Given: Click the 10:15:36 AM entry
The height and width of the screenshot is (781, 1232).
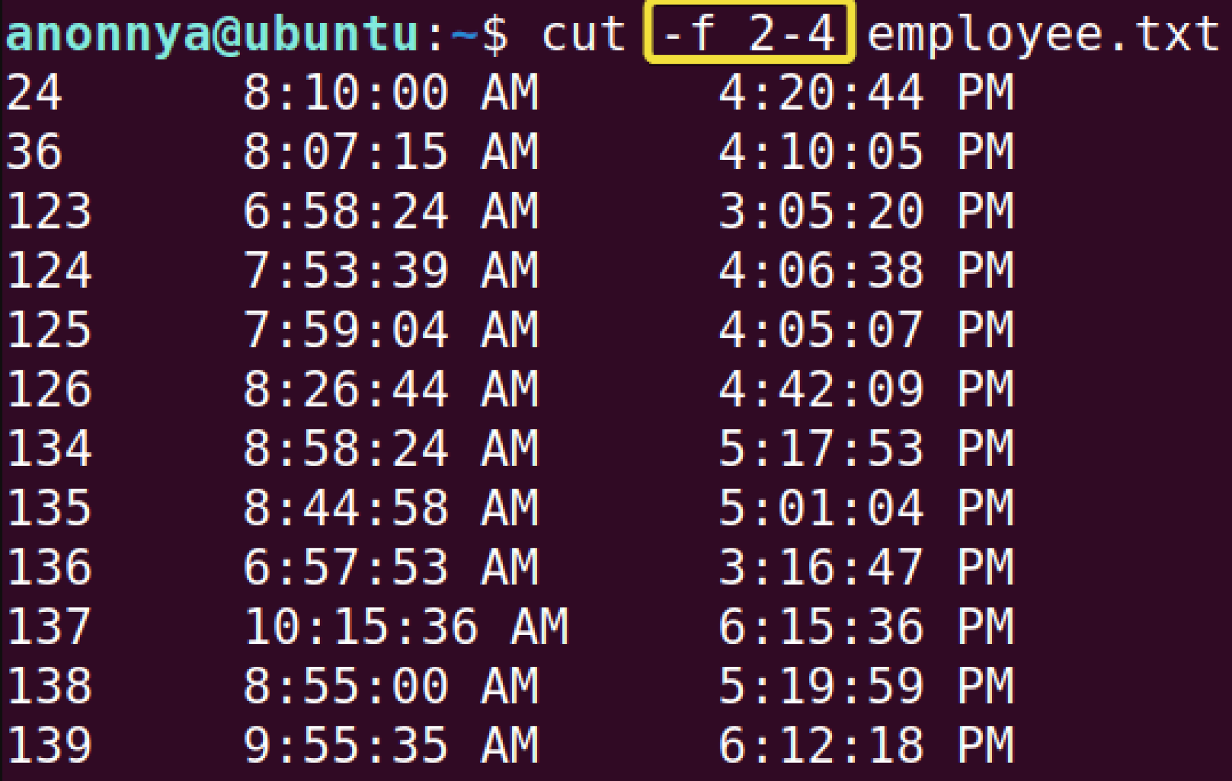Looking at the screenshot, I should pos(405,626).
